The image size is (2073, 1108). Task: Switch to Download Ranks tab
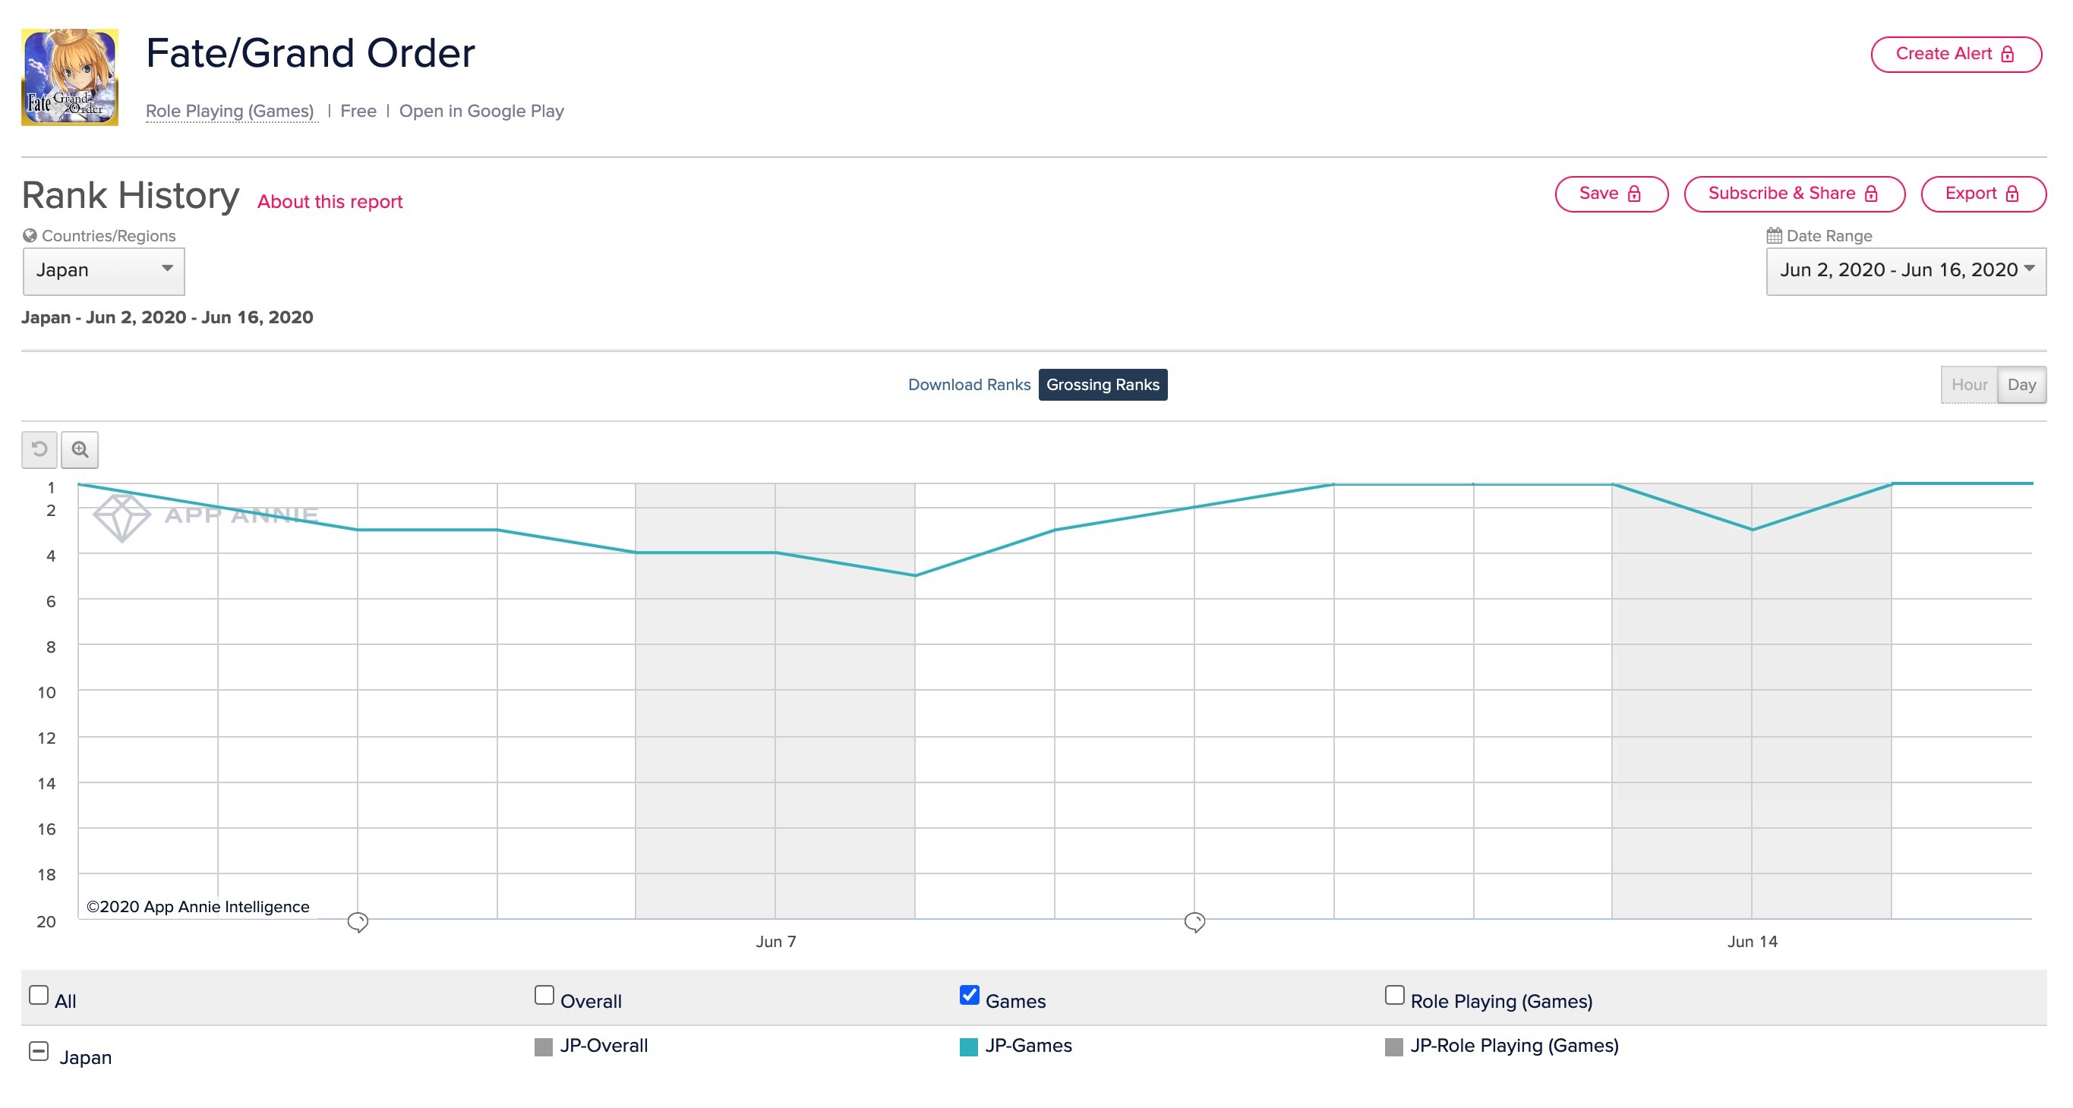pyautogui.click(x=969, y=386)
